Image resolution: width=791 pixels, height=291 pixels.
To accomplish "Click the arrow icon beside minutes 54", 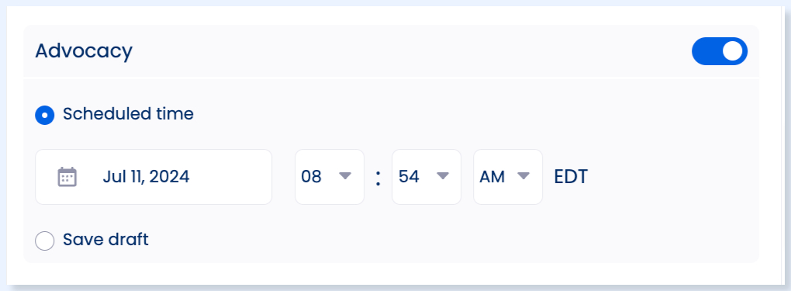I will click(442, 176).
